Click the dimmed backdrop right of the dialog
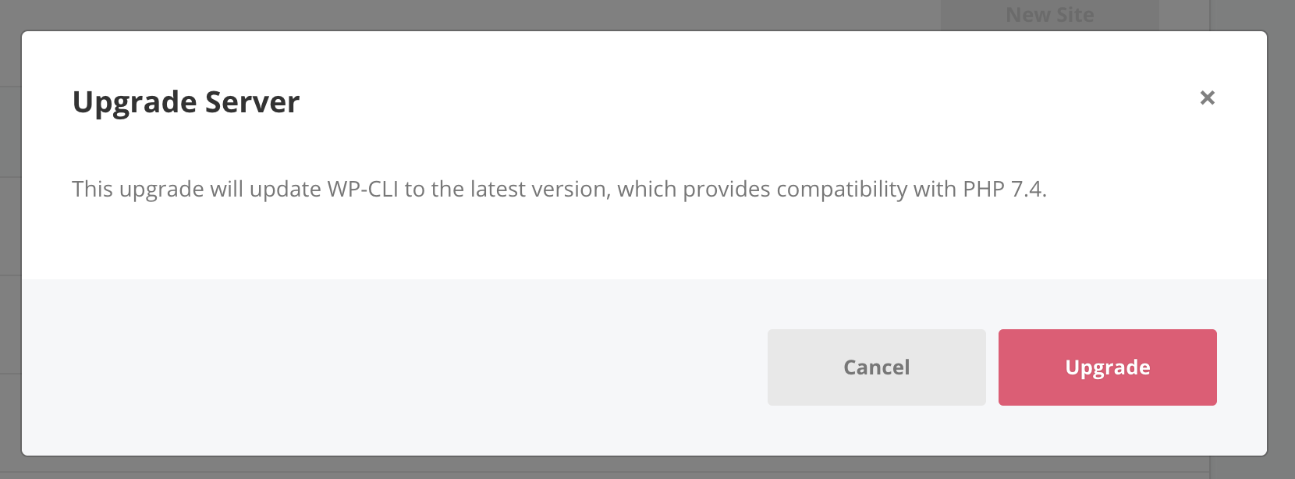The image size is (1295, 479). tap(1281, 234)
